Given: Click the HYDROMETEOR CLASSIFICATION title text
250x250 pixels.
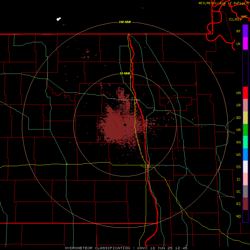Looking at the screenshot, I should [x=97, y=248].
